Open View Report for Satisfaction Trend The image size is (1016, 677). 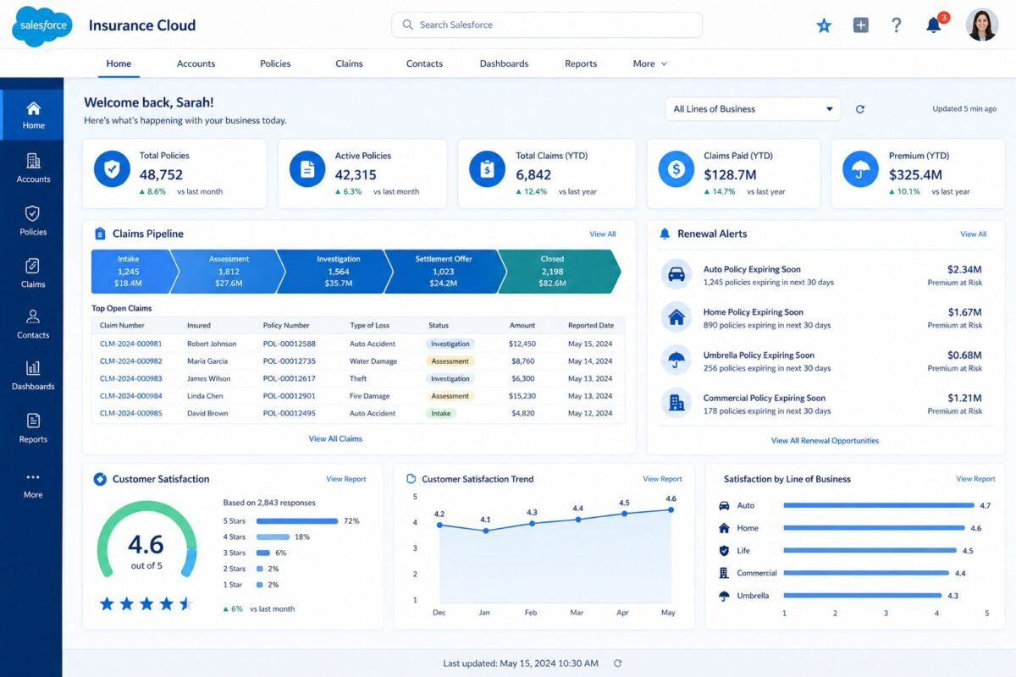click(x=662, y=479)
